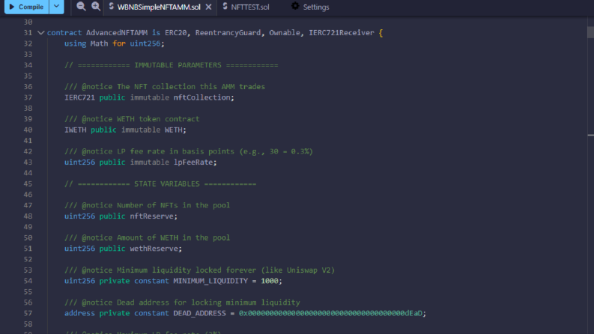Click the 'Number of NFTs in the pool' comment
Screen dimensions: 594x334
click(x=147, y=205)
